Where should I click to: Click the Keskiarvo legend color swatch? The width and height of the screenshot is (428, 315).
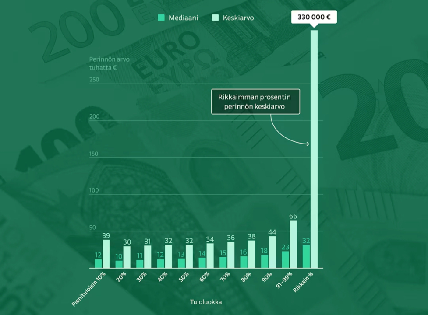[x=215, y=18]
